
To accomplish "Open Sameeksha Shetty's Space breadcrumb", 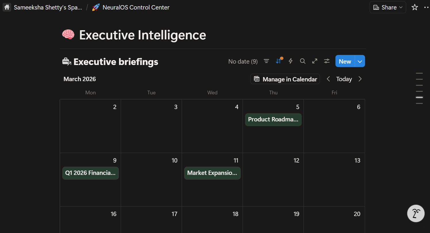I will [x=48, y=7].
